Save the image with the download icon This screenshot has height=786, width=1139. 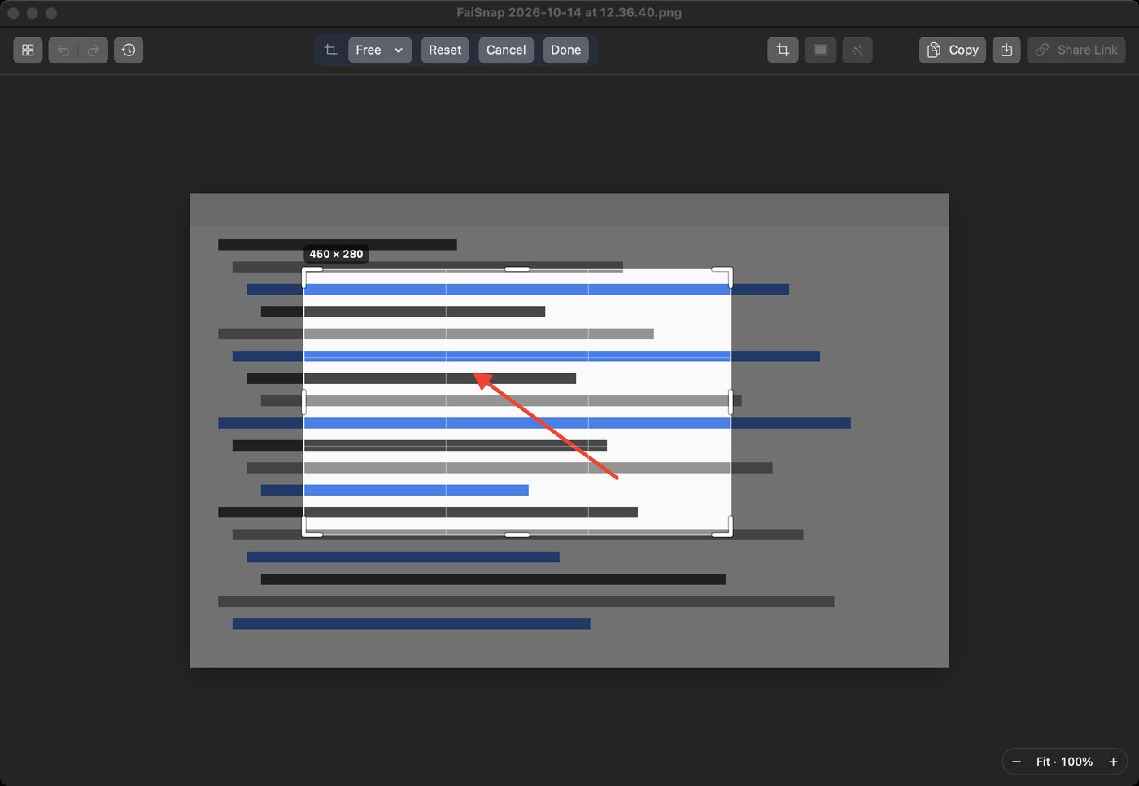[1006, 50]
